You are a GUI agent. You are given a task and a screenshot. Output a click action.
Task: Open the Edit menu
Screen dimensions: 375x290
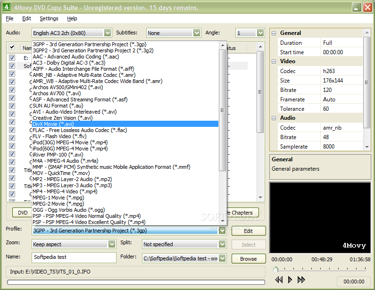(x=26, y=18)
